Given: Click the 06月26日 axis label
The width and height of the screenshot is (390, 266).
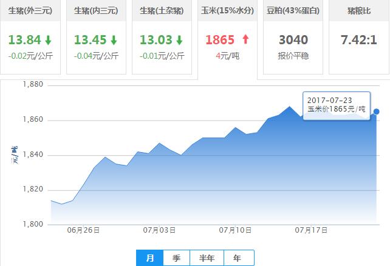Looking at the screenshot, I should coord(83,230).
